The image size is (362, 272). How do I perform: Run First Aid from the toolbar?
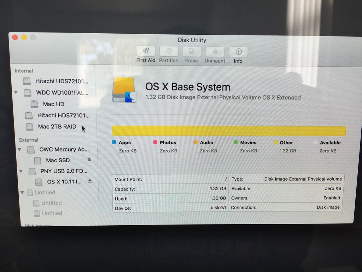145,51
